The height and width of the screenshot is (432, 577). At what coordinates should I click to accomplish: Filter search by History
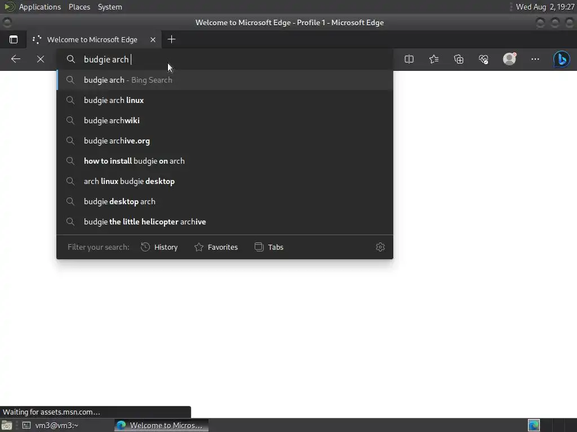pos(159,247)
